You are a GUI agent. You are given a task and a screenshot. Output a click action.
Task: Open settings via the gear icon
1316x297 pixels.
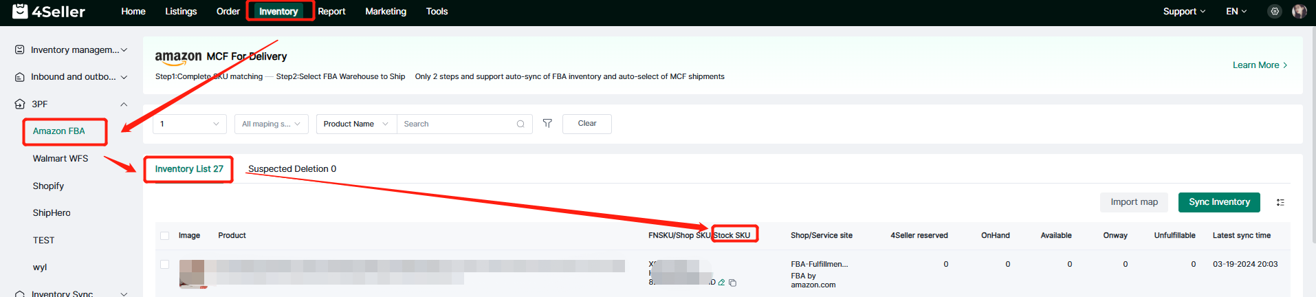point(1275,12)
